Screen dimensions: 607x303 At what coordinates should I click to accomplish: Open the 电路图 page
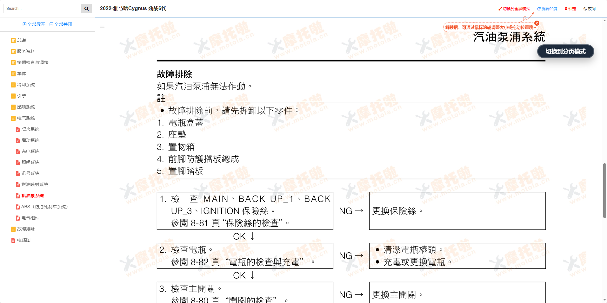point(24,240)
